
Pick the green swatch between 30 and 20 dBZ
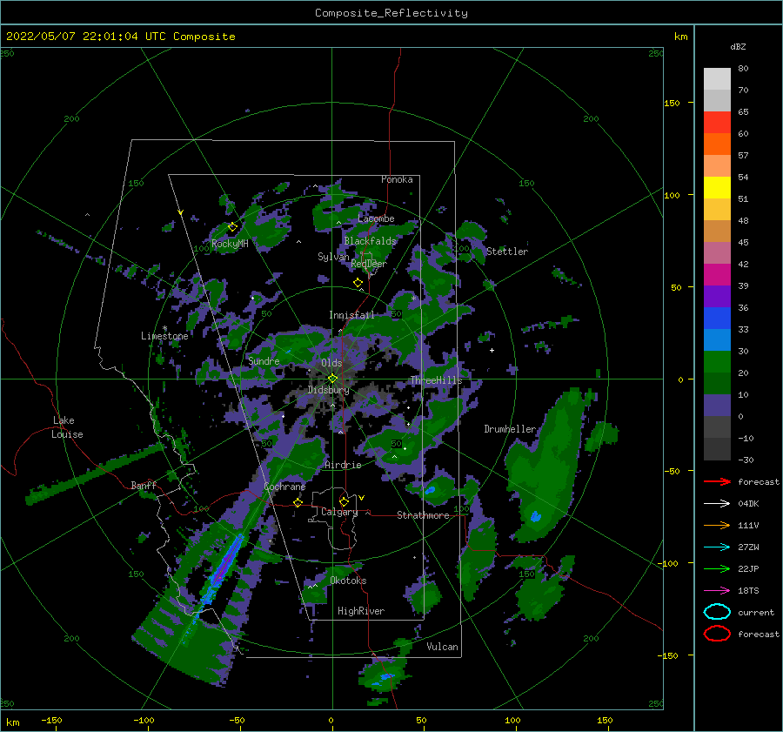pos(717,362)
